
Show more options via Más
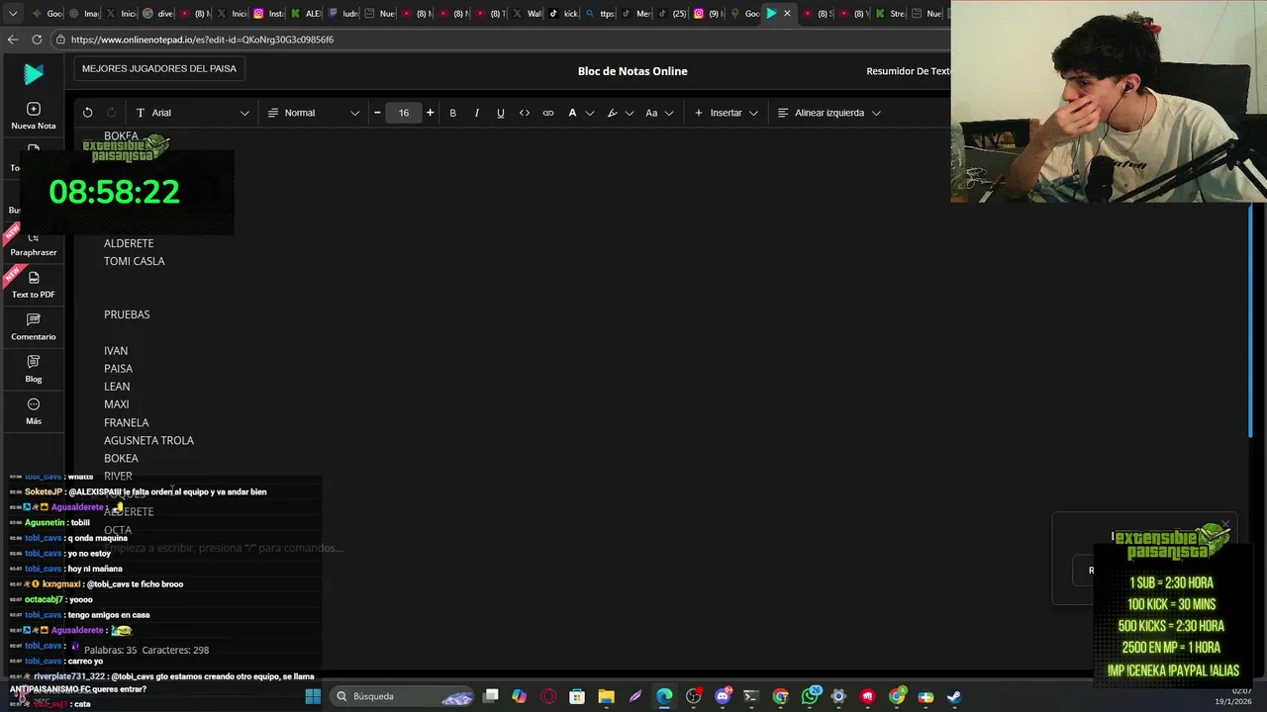pyautogui.click(x=34, y=411)
